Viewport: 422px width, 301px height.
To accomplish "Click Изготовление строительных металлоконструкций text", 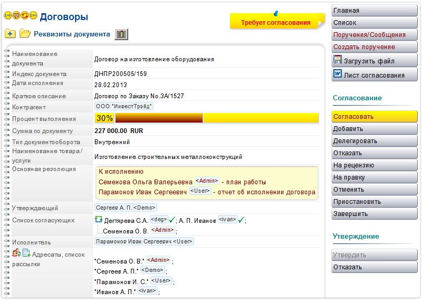I will pos(168,156).
